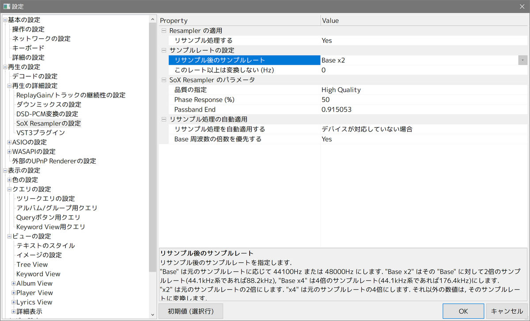This screenshot has height=321, width=530.
Task: Select Keyword View用クエリ item
Action: [x=51, y=227]
